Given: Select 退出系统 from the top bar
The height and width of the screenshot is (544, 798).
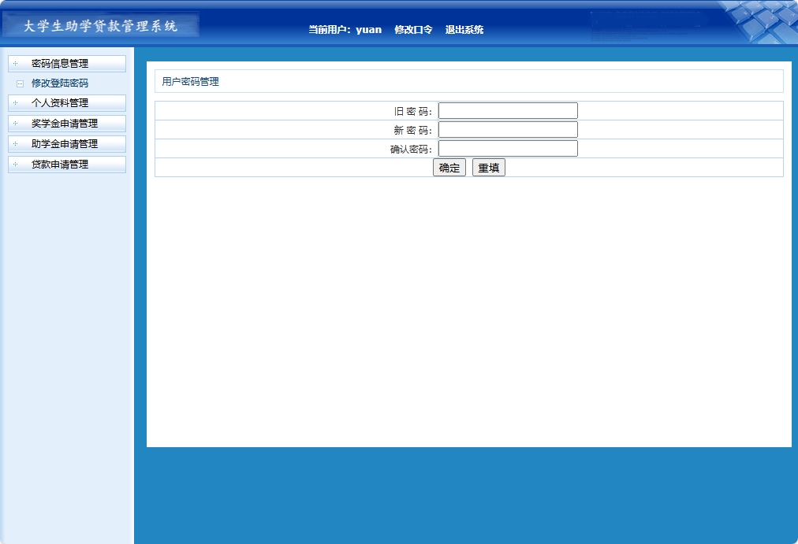Looking at the screenshot, I should click(x=465, y=28).
